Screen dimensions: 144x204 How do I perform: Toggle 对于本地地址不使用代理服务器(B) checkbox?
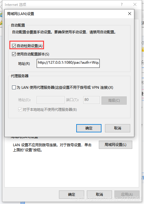pyautogui.click(x=20, y=110)
